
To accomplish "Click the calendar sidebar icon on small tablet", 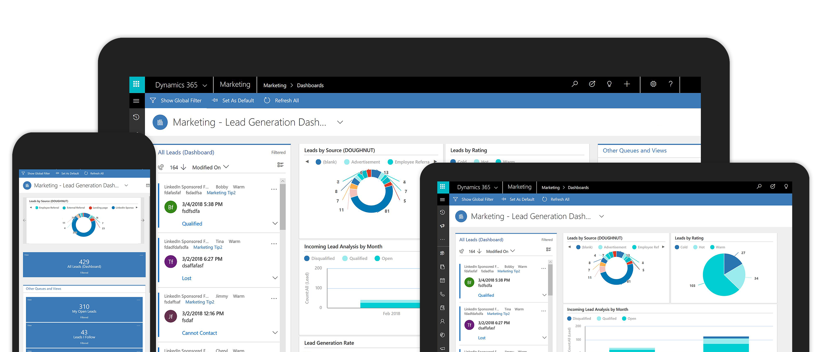I will tap(442, 281).
